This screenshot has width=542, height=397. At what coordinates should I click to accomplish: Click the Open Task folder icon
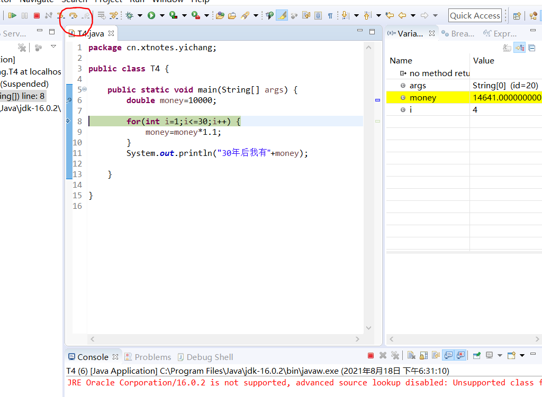[x=232, y=15]
